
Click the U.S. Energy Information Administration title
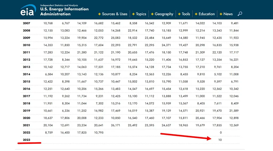click(x=64, y=11)
